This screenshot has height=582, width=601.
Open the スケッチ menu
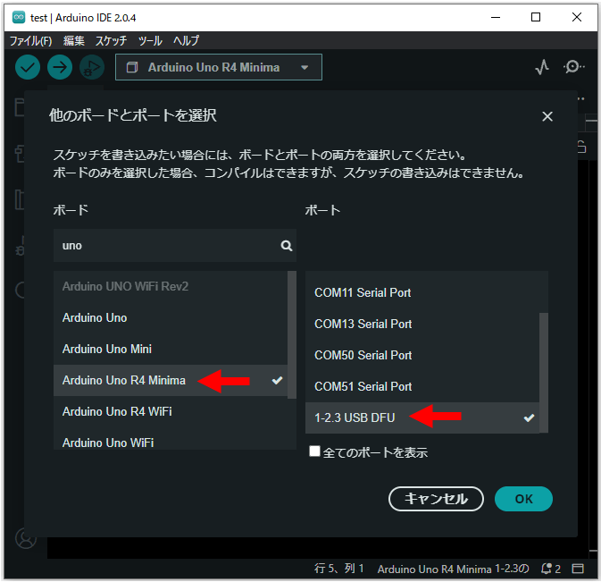pos(111,40)
